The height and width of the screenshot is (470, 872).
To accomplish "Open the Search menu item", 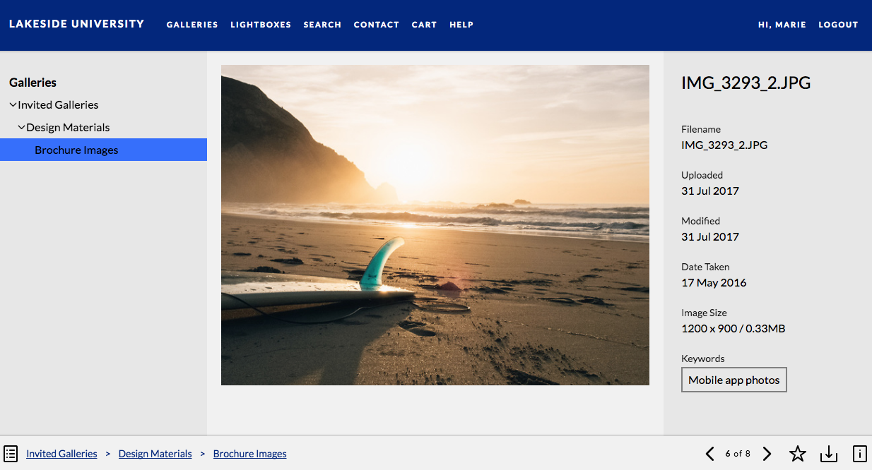I will (x=322, y=25).
